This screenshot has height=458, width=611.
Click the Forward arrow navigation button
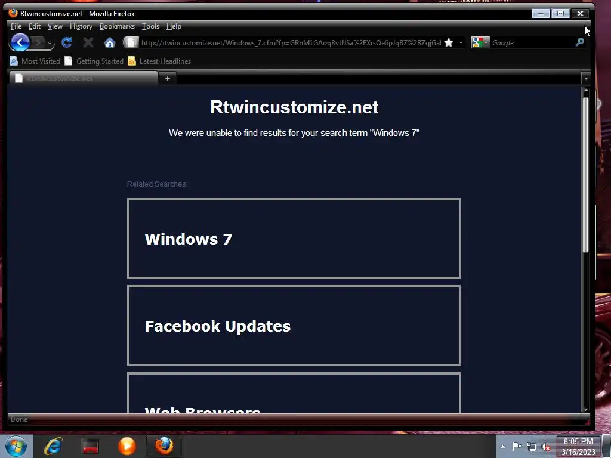click(x=38, y=42)
